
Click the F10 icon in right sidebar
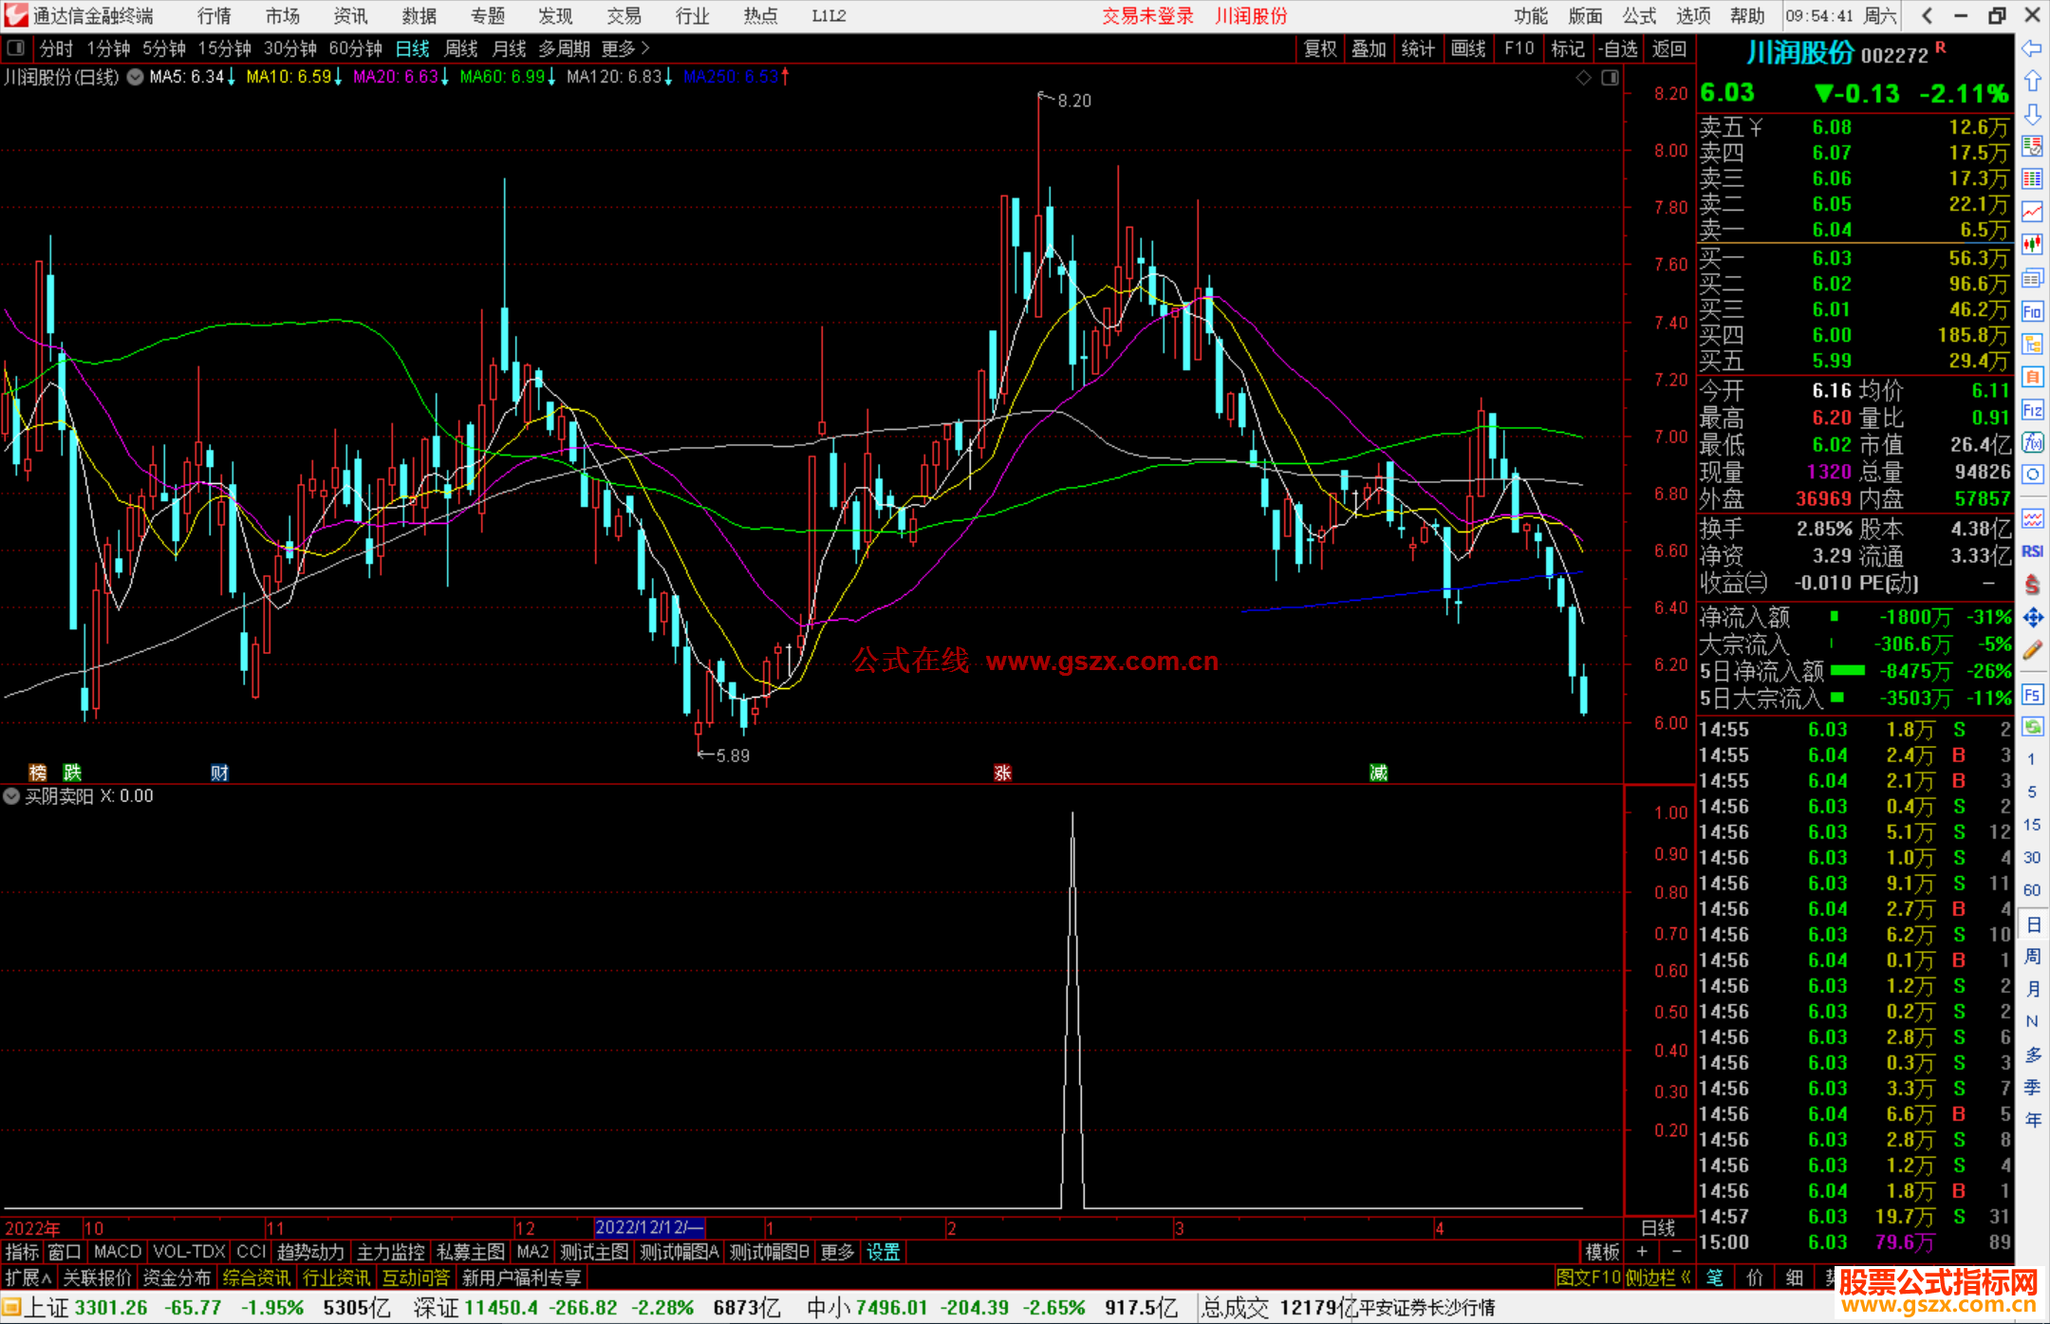click(2032, 311)
